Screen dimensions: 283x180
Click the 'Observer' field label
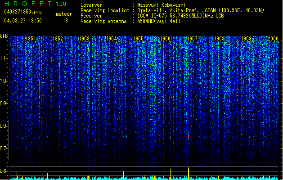pyautogui.click(x=91, y=5)
